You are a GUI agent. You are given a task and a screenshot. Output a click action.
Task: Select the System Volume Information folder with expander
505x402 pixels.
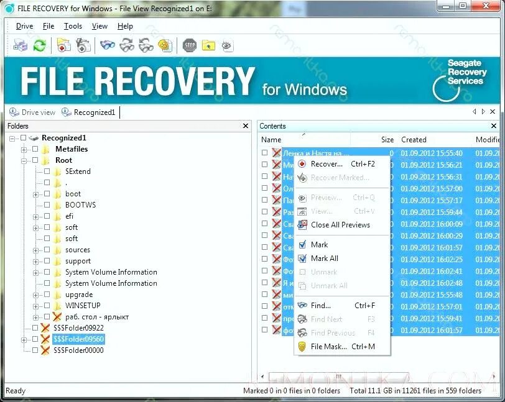[111, 272]
